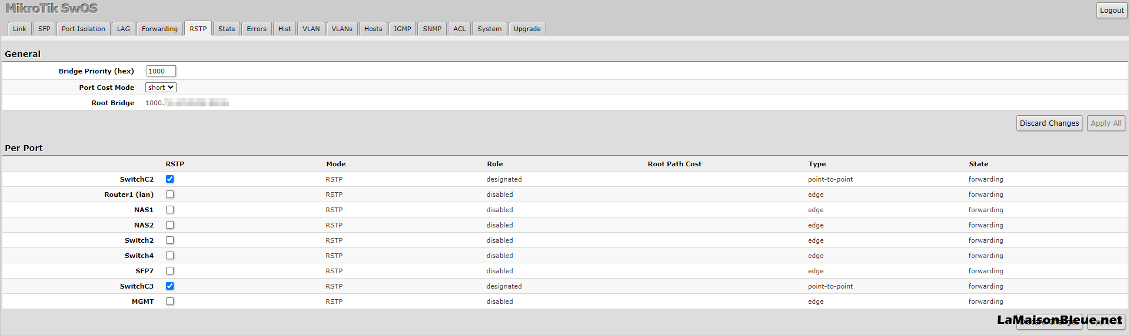This screenshot has width=1130, height=335.
Task: Click SwitchC3's designated role value
Action: tap(504, 286)
